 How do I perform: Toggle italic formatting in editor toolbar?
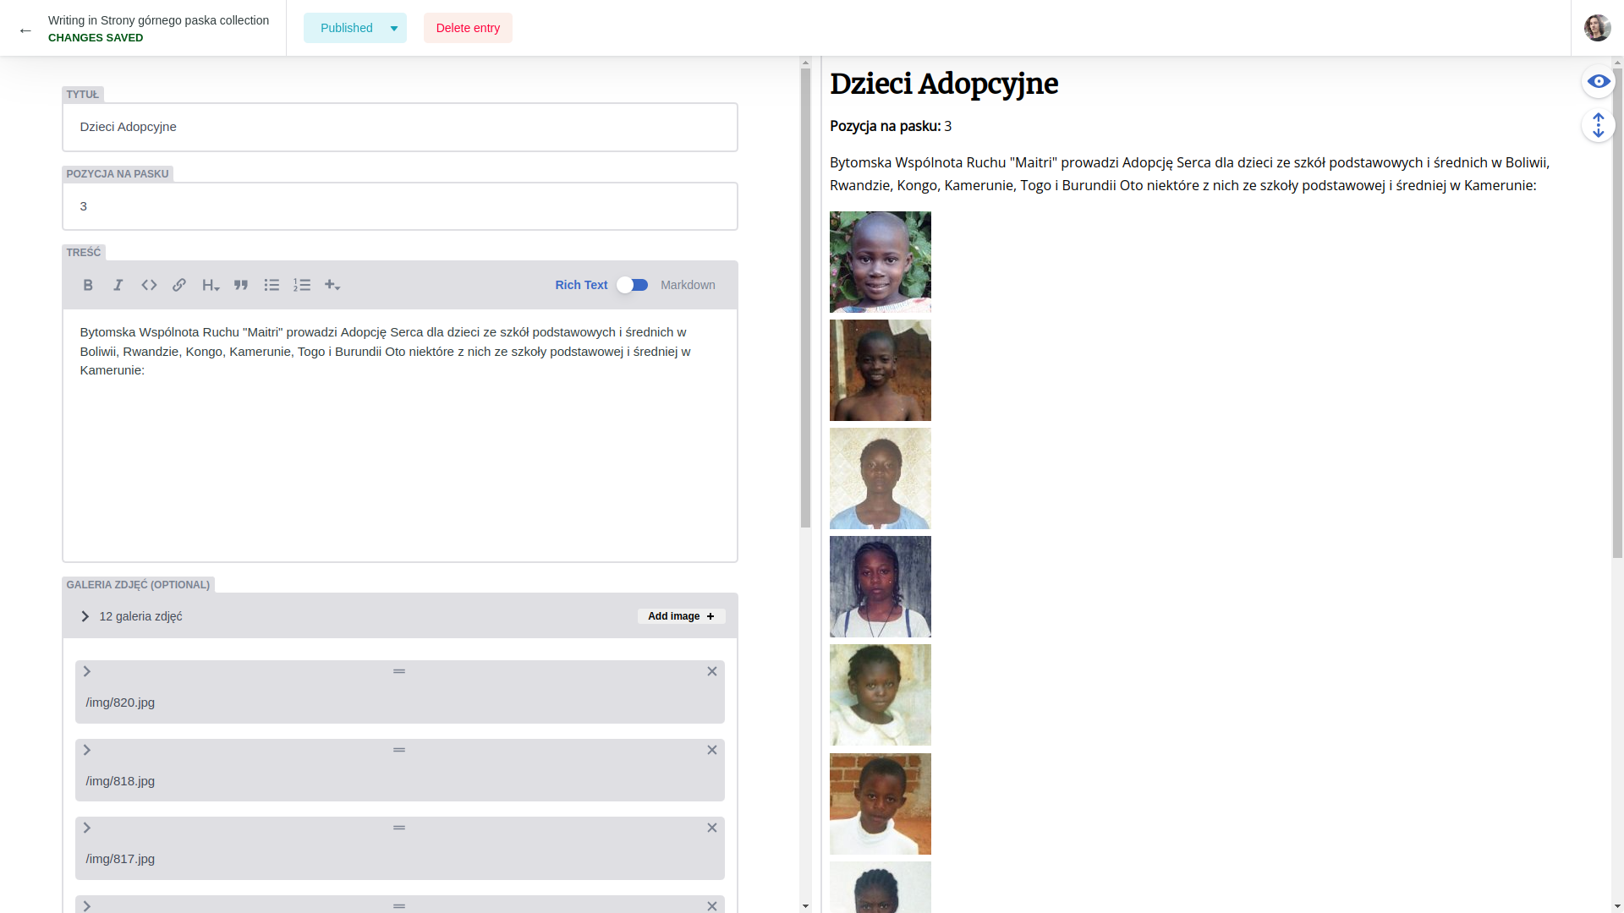[118, 285]
